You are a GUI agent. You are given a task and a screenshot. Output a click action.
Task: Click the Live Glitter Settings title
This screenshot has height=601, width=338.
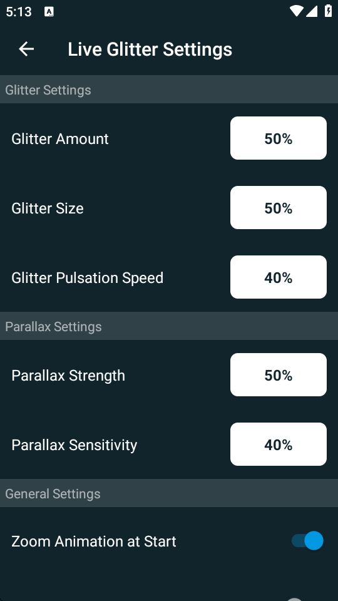pos(150,49)
